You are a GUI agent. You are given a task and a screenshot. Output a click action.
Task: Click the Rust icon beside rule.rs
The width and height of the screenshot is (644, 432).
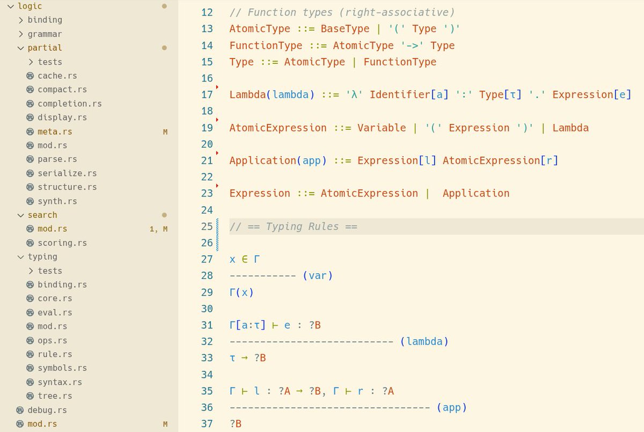[x=30, y=355]
